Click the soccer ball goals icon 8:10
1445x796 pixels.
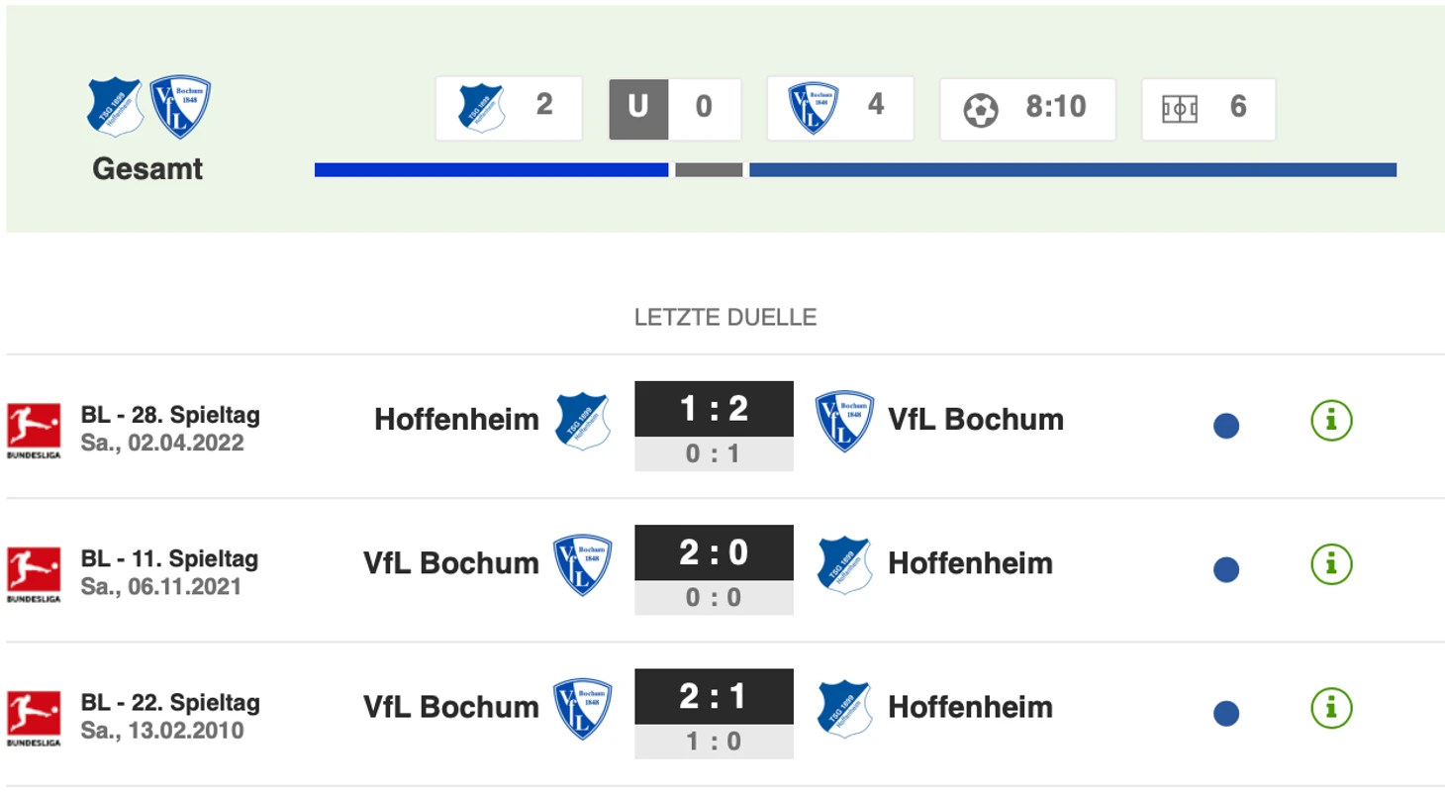981,109
